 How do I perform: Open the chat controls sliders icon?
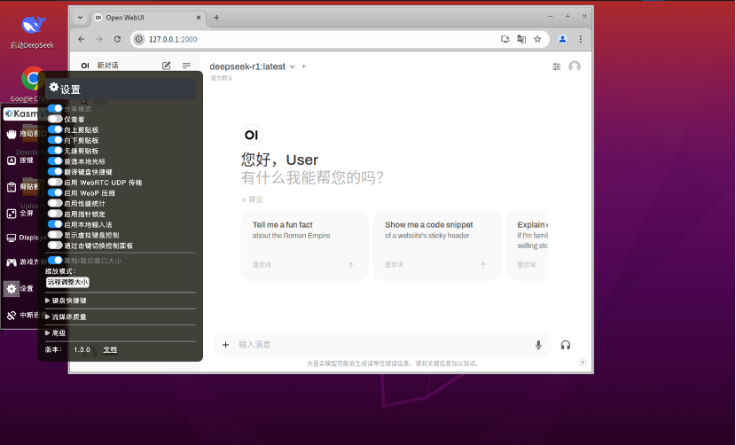point(556,66)
